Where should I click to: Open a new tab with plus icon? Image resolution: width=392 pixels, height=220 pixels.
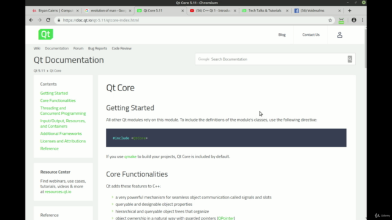(350, 10)
